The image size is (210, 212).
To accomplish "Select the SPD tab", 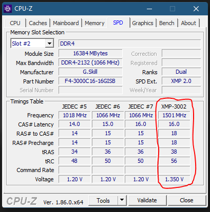I will tap(118, 23).
